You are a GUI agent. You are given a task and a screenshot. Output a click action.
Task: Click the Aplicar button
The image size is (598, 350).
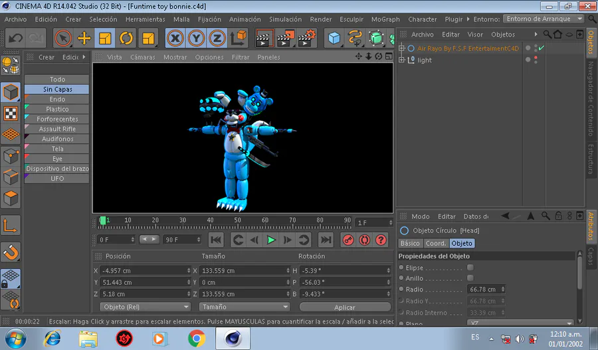tap(345, 307)
